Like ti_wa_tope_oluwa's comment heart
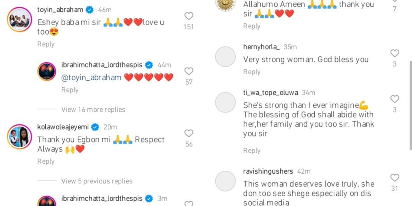 click(x=395, y=99)
